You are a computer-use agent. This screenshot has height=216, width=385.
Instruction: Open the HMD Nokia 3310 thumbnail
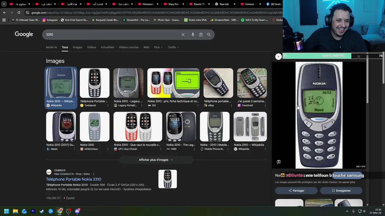181,127
